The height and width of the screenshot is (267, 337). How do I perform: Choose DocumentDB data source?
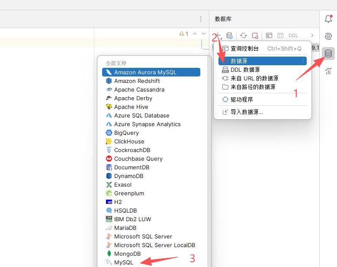[151, 167]
